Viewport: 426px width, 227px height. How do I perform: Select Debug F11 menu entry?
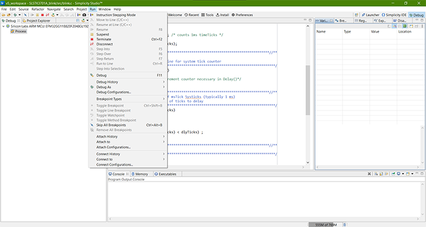point(128,75)
